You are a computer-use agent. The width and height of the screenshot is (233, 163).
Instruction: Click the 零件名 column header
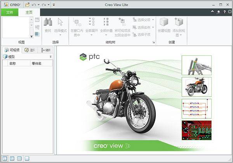click(x=41, y=64)
